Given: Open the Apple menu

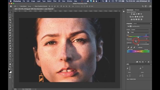Looking at the screenshot, I should pyautogui.click(x=11, y=1).
